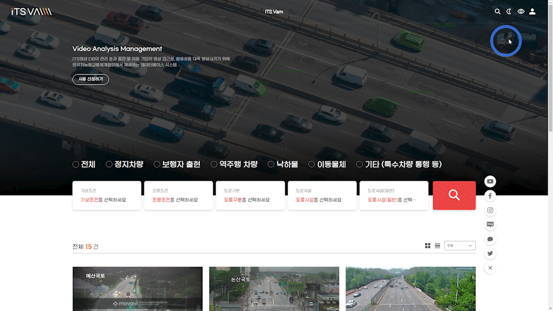Click the 사용 신청하기 button
553x311 pixels.
coord(90,79)
